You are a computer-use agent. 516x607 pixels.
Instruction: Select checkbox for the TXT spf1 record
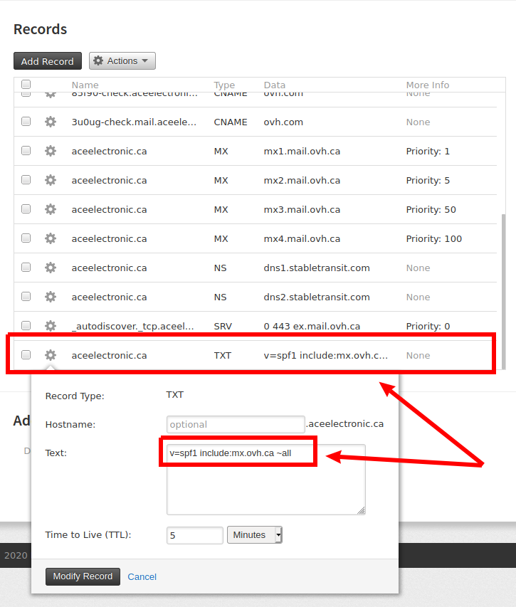pyautogui.click(x=26, y=355)
